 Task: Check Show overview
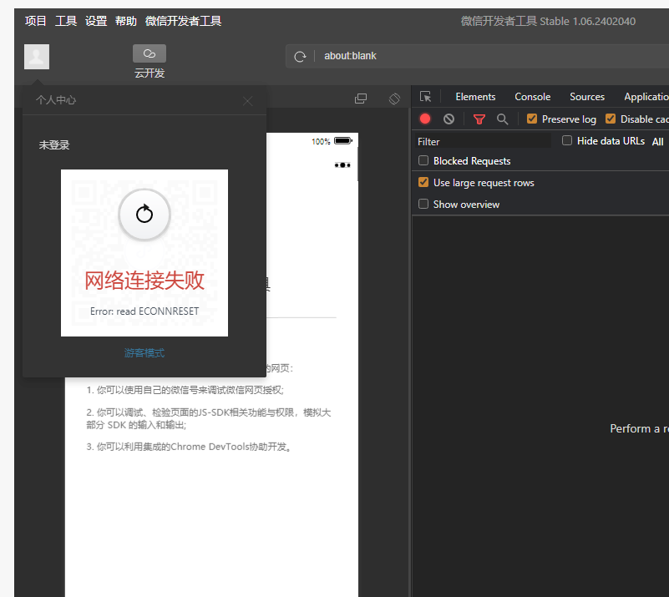[x=423, y=204]
